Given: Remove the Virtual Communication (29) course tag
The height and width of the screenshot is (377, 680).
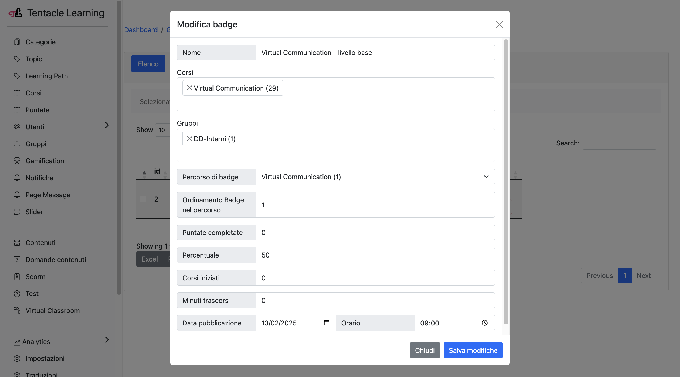Looking at the screenshot, I should point(189,88).
